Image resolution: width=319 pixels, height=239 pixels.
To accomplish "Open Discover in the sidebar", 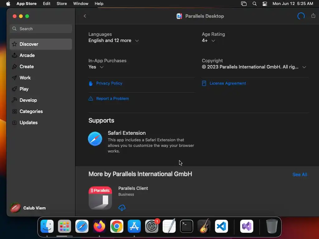I will (x=41, y=44).
